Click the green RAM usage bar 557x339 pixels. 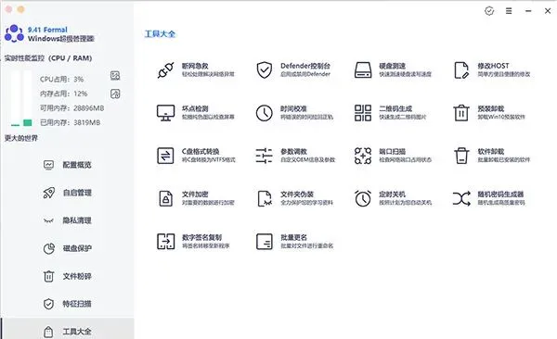click(27, 122)
